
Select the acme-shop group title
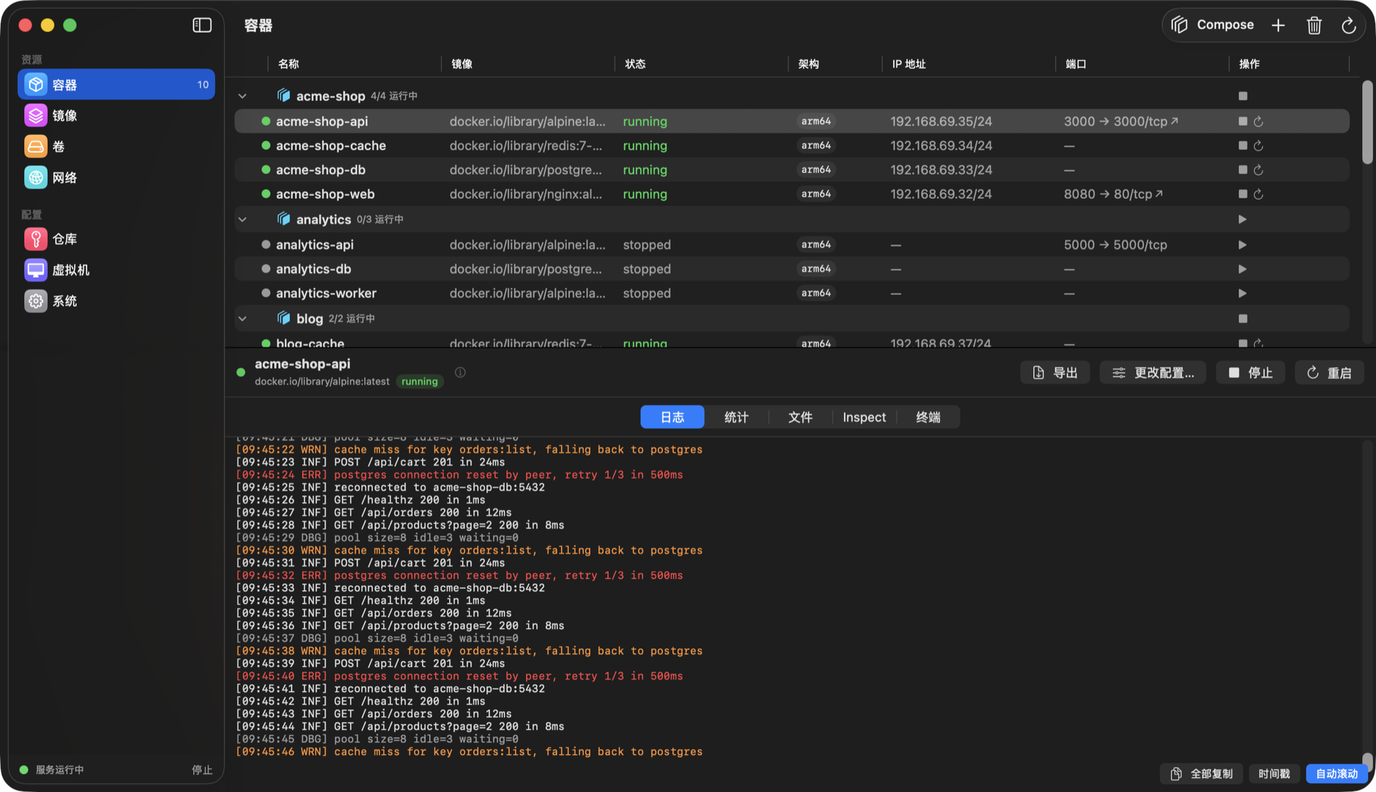(331, 96)
